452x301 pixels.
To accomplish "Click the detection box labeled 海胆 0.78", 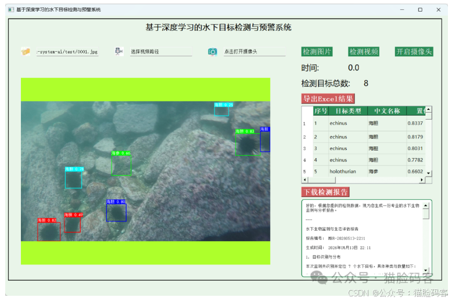I will (x=74, y=180).
